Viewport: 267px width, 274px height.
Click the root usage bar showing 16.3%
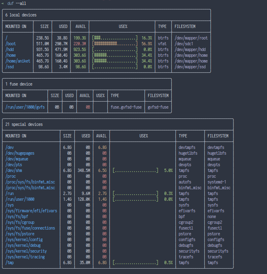click(115, 38)
